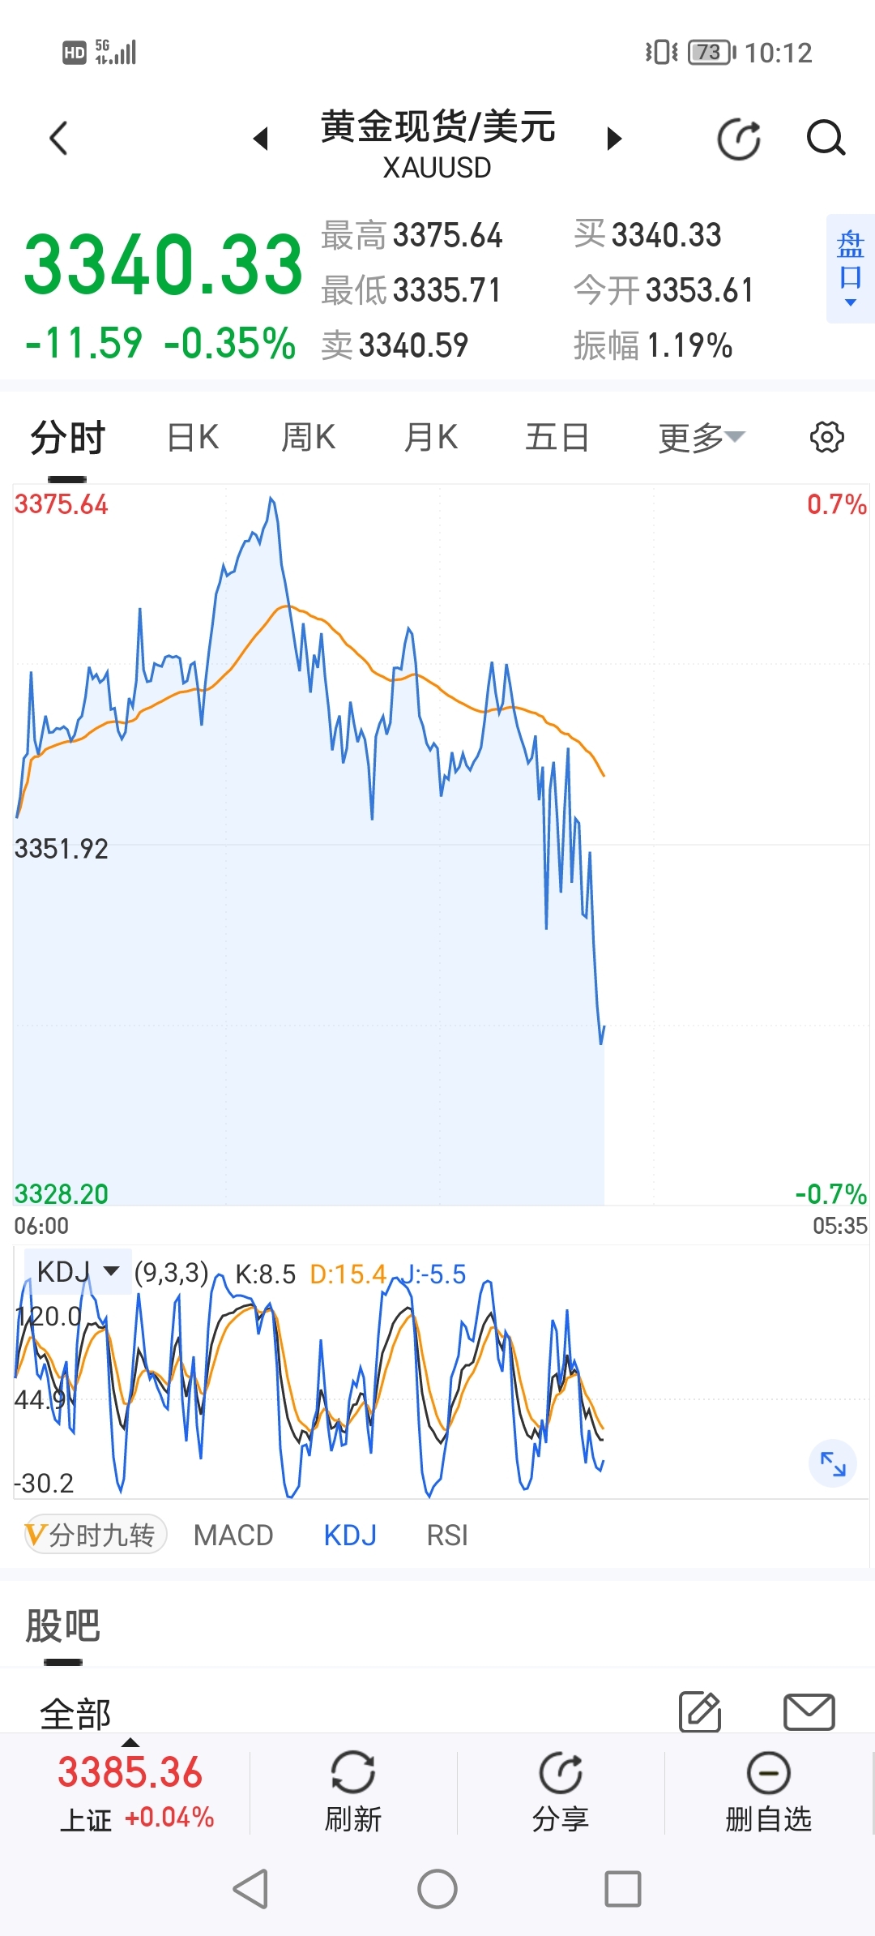Select the 周K chart tab
875x1936 pixels.
click(x=308, y=437)
